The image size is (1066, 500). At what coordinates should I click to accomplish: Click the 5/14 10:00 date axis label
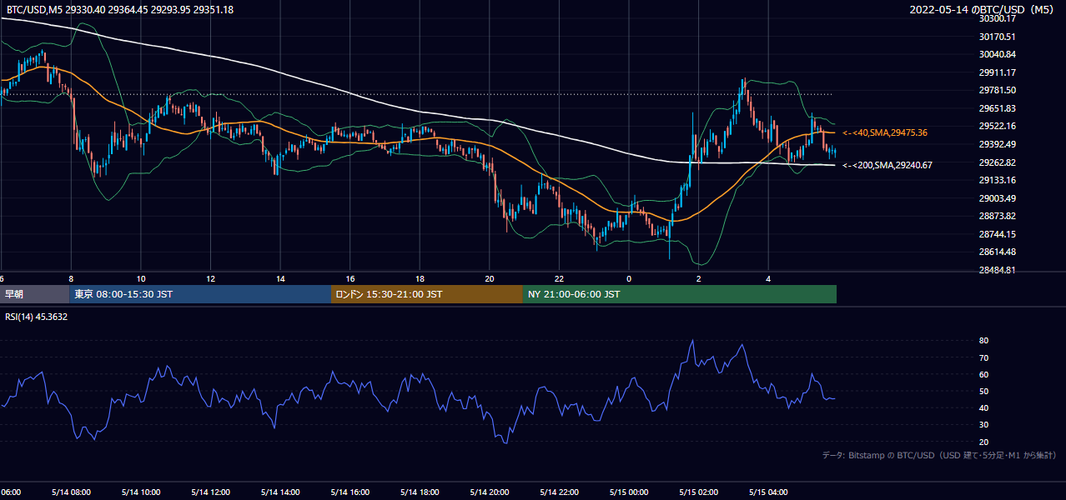140,492
